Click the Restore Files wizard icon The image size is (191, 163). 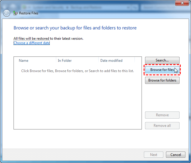click(x=15, y=13)
